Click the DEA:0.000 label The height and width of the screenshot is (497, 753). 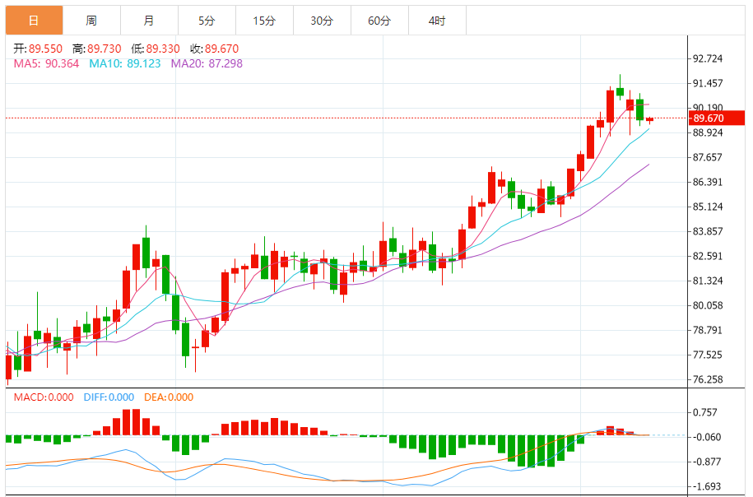tap(169, 397)
